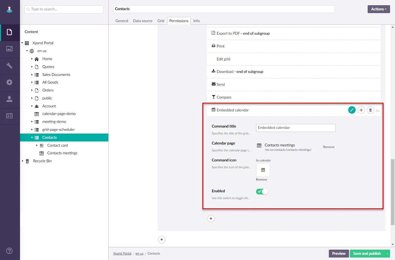
Task: Click the move icon for Embedded calendar
Action: [361, 110]
